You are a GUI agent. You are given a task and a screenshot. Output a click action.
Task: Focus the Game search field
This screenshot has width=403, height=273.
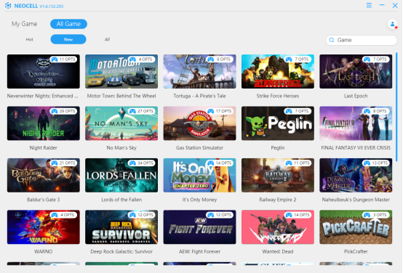click(x=361, y=40)
